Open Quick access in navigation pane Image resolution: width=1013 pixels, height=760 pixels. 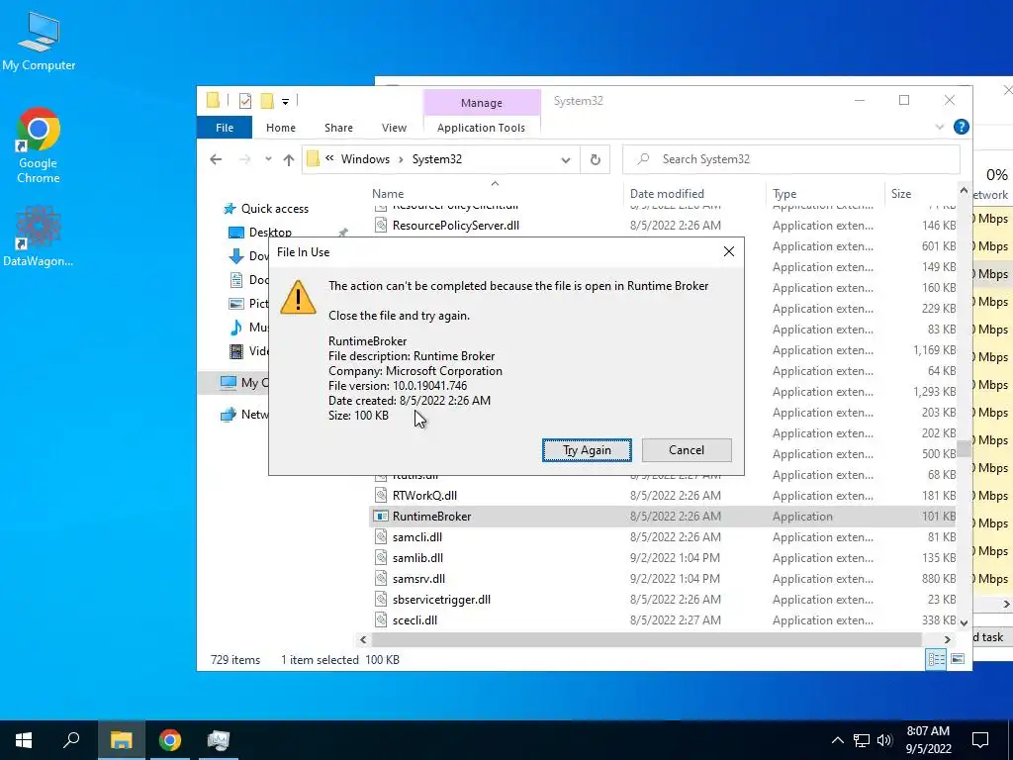click(x=275, y=209)
